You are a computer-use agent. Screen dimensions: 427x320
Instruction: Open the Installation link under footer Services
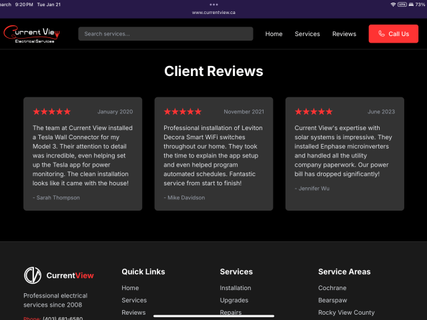pos(236,288)
